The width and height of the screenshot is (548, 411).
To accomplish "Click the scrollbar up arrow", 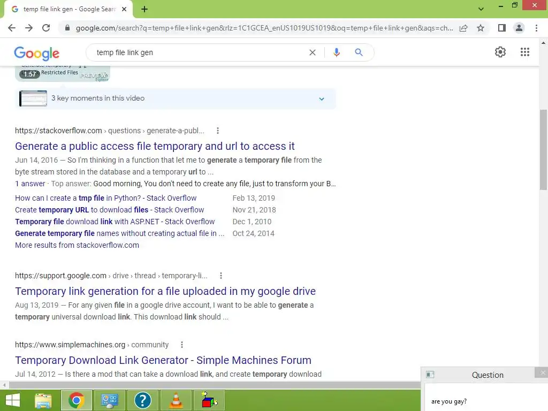I will tap(543, 43).
